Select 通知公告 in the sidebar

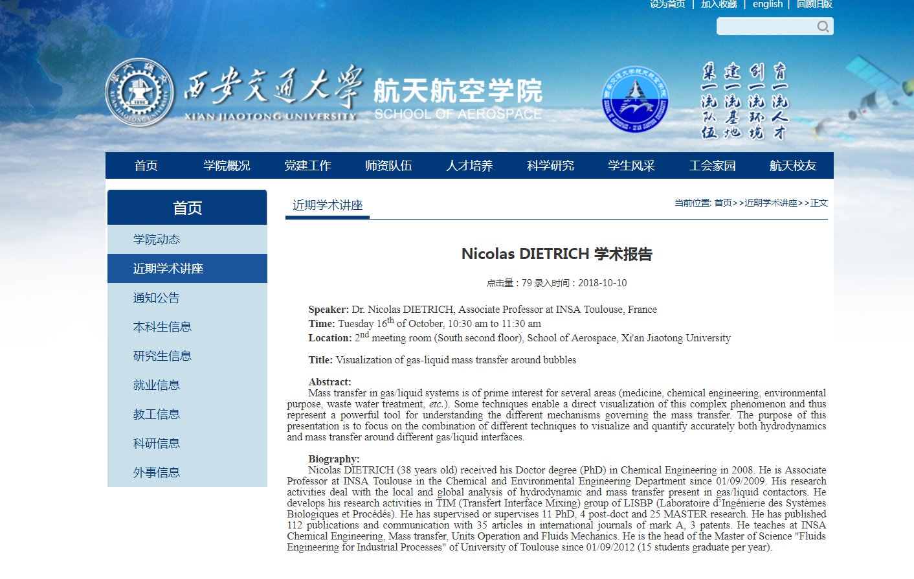click(187, 298)
